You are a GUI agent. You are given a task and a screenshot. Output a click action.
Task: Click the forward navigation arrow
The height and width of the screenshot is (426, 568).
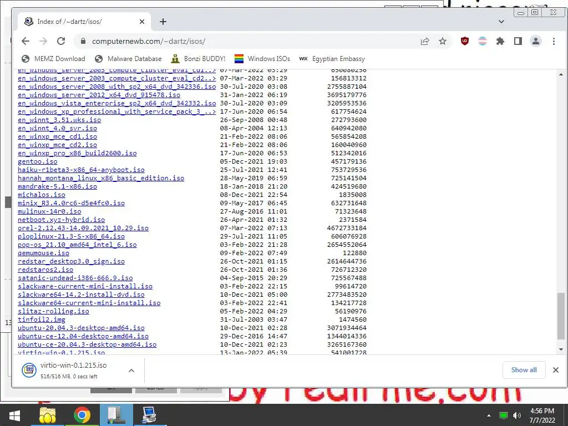click(x=43, y=41)
